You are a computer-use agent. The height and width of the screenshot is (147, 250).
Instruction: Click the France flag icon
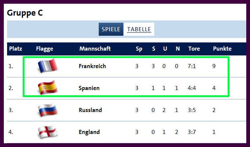(x=48, y=65)
